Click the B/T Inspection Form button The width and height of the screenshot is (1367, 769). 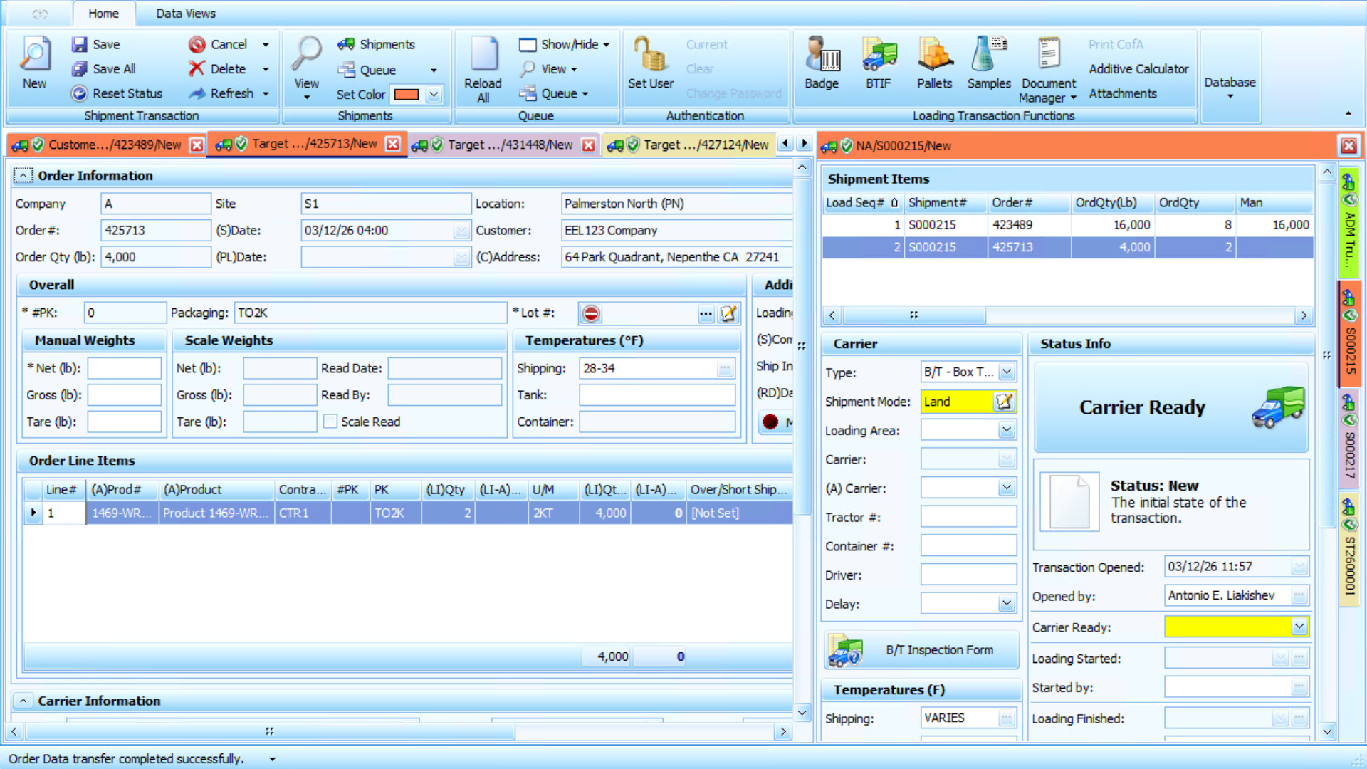[921, 650]
